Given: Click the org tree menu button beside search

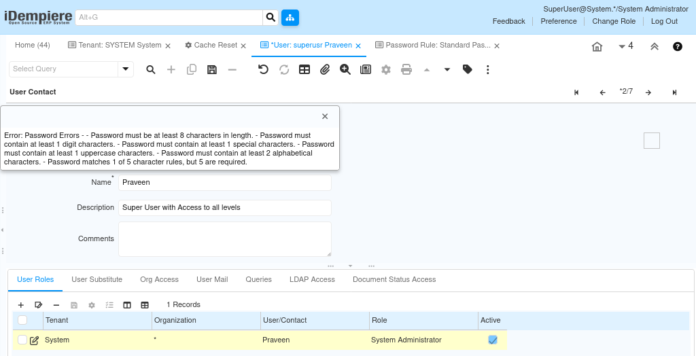Looking at the screenshot, I should [290, 18].
